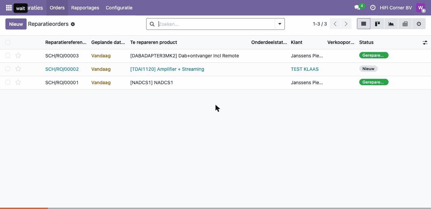Open the Rapportages menu

(85, 8)
